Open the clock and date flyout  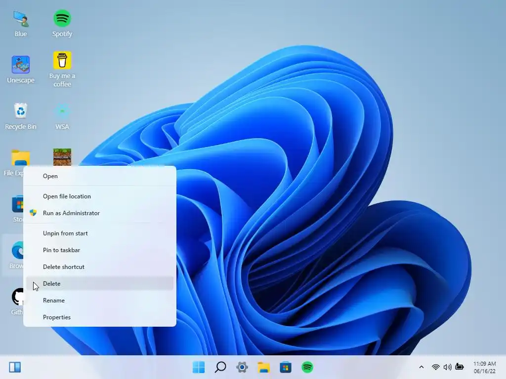click(x=485, y=367)
